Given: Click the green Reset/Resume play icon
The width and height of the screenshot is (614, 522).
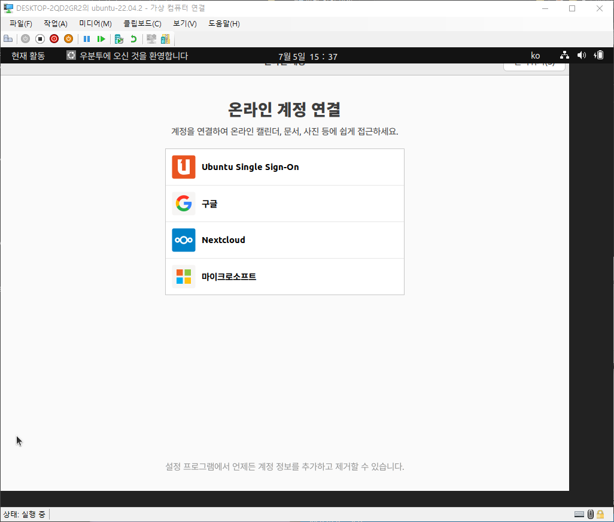Looking at the screenshot, I should (101, 39).
